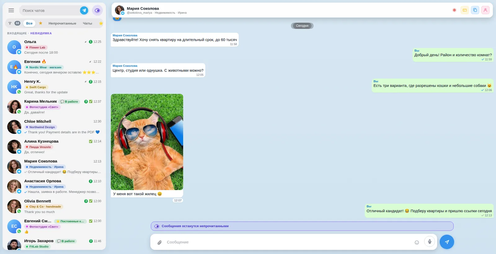Attach a file with the paperclip icon
Viewport: 496px width, 254px height.
click(159, 242)
